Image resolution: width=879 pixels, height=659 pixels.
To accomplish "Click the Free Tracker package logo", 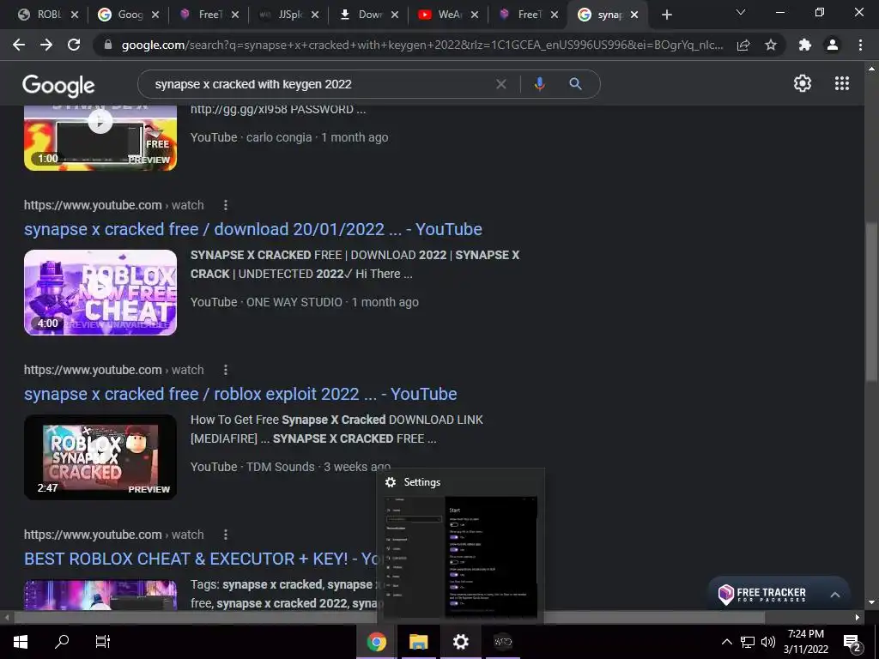I will (726, 594).
